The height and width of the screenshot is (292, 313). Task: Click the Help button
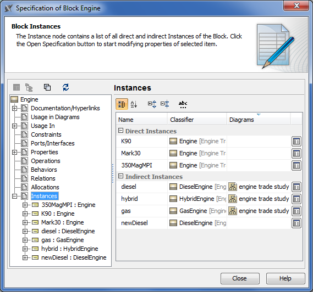285,278
